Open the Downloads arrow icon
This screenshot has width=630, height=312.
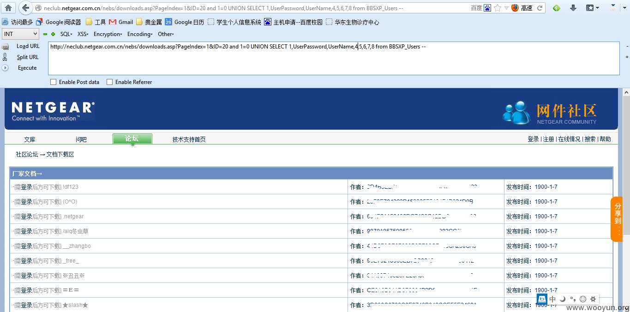[x=573, y=8]
